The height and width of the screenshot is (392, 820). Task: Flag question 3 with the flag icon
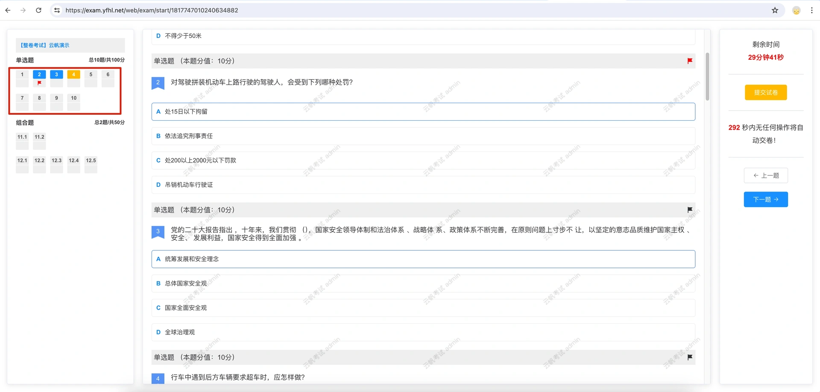point(690,210)
